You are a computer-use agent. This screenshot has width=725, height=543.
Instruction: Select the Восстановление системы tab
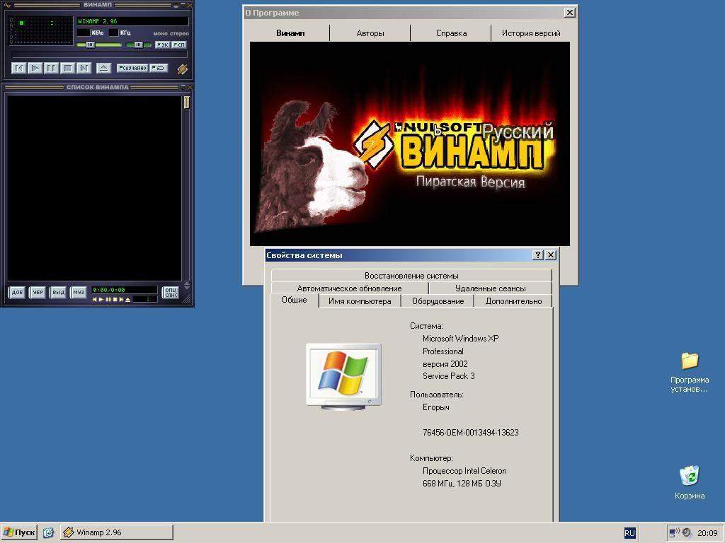[x=411, y=276]
